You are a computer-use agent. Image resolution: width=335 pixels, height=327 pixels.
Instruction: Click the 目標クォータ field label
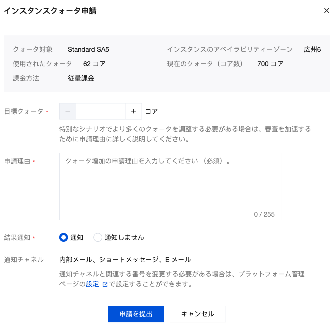click(x=24, y=111)
